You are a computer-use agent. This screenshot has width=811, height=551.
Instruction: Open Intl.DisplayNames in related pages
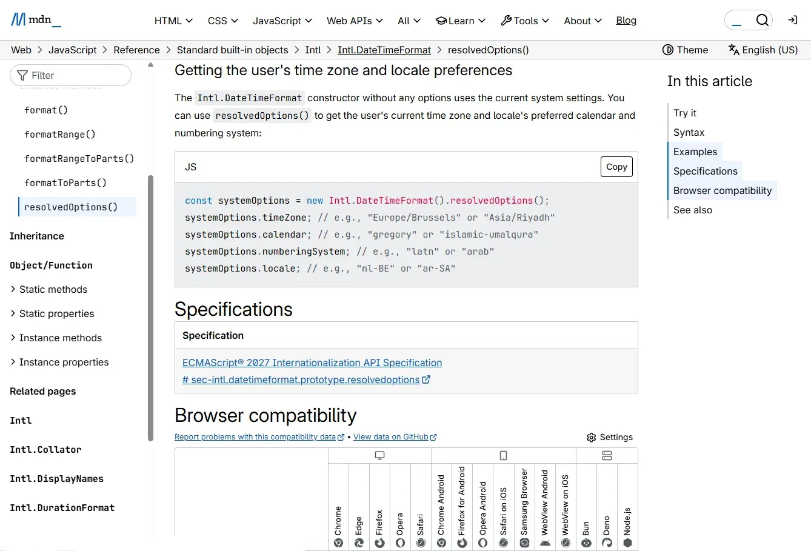point(56,478)
